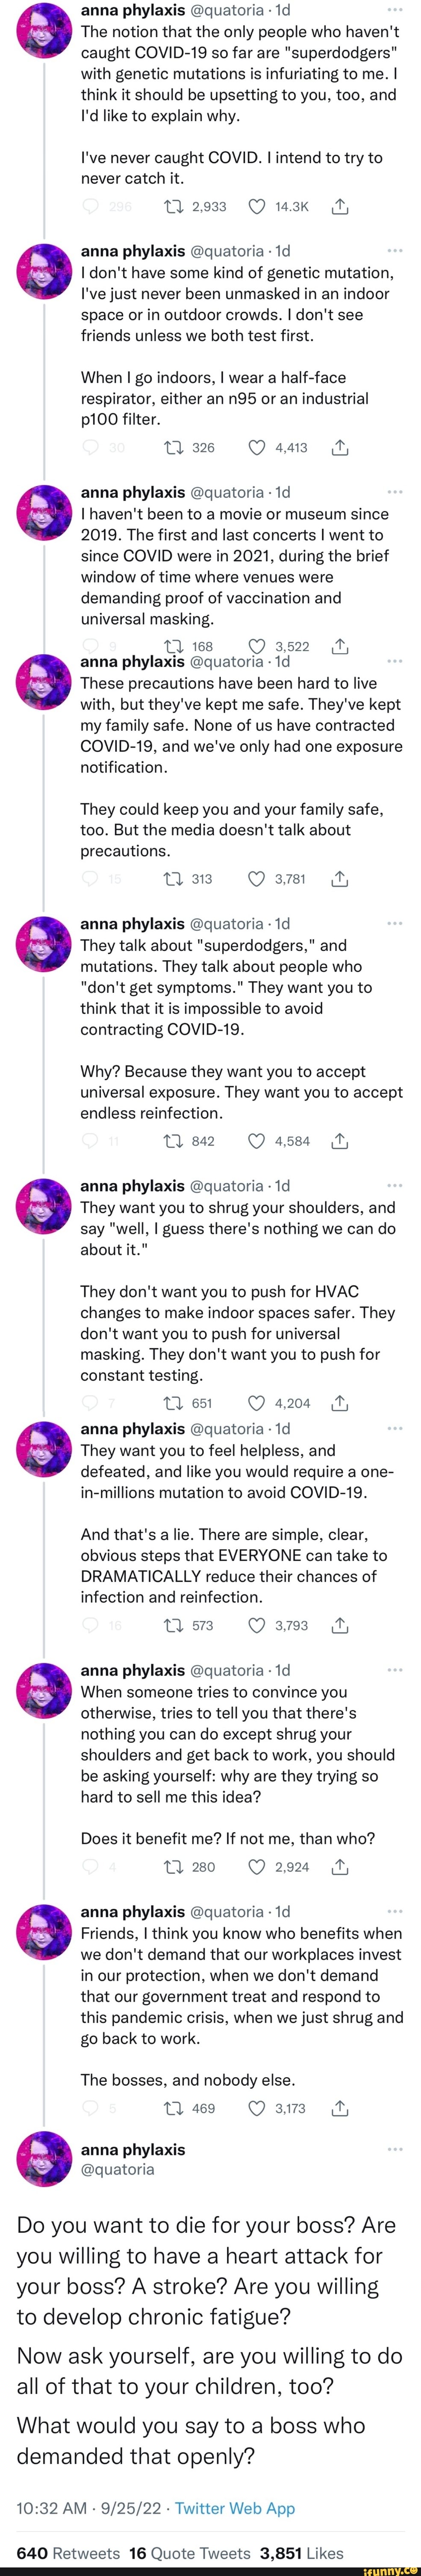Open more options on respirator tweet
Viewport: 421px width, 2576px height.
click(x=394, y=251)
